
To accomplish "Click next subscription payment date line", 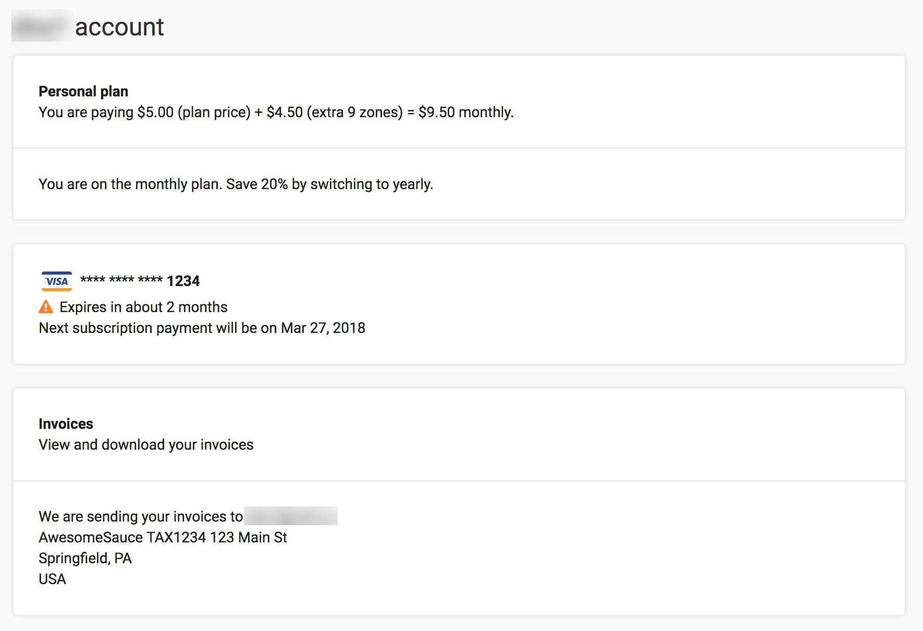I will 202,328.
